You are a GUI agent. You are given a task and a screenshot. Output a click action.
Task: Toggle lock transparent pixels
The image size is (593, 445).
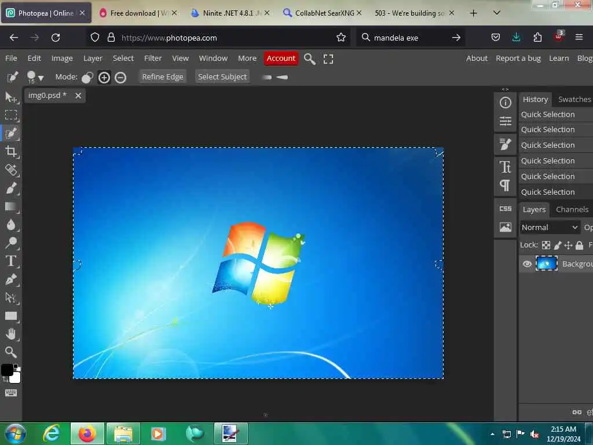(x=546, y=246)
